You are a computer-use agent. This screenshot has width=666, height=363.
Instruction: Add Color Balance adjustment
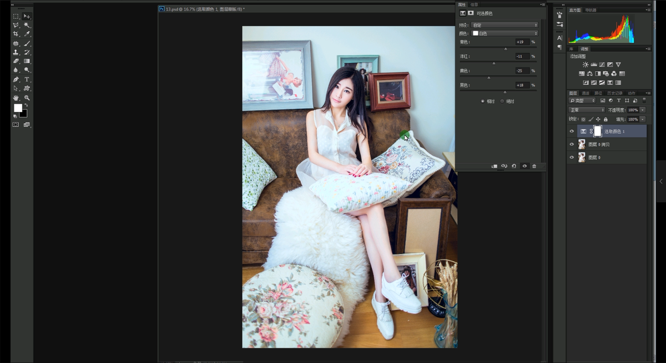(x=589, y=74)
